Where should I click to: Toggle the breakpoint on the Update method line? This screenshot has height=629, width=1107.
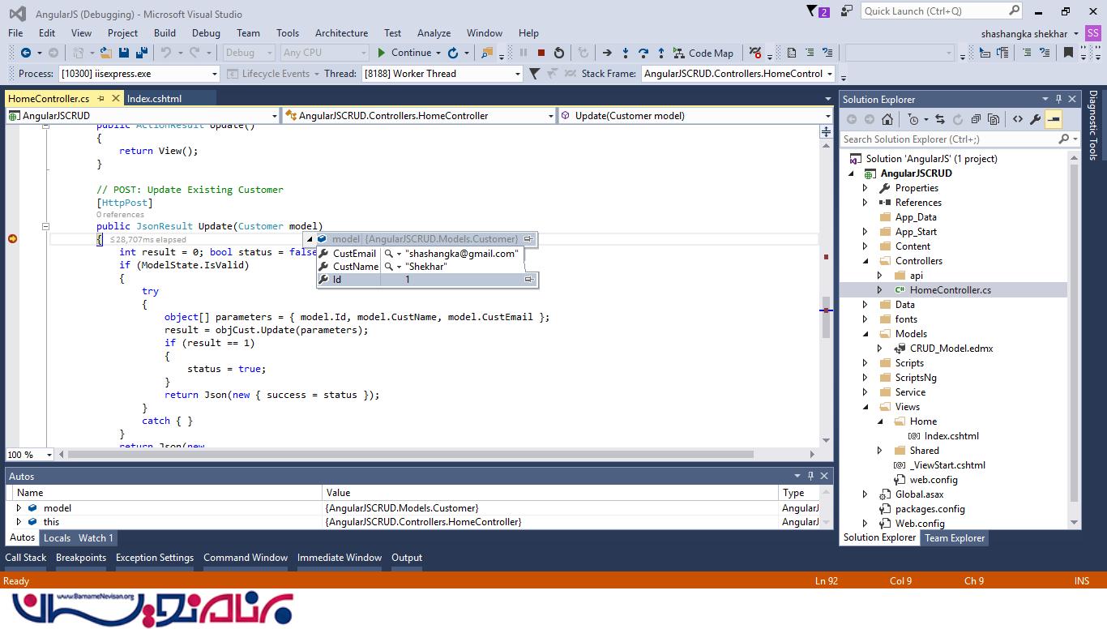click(x=13, y=238)
